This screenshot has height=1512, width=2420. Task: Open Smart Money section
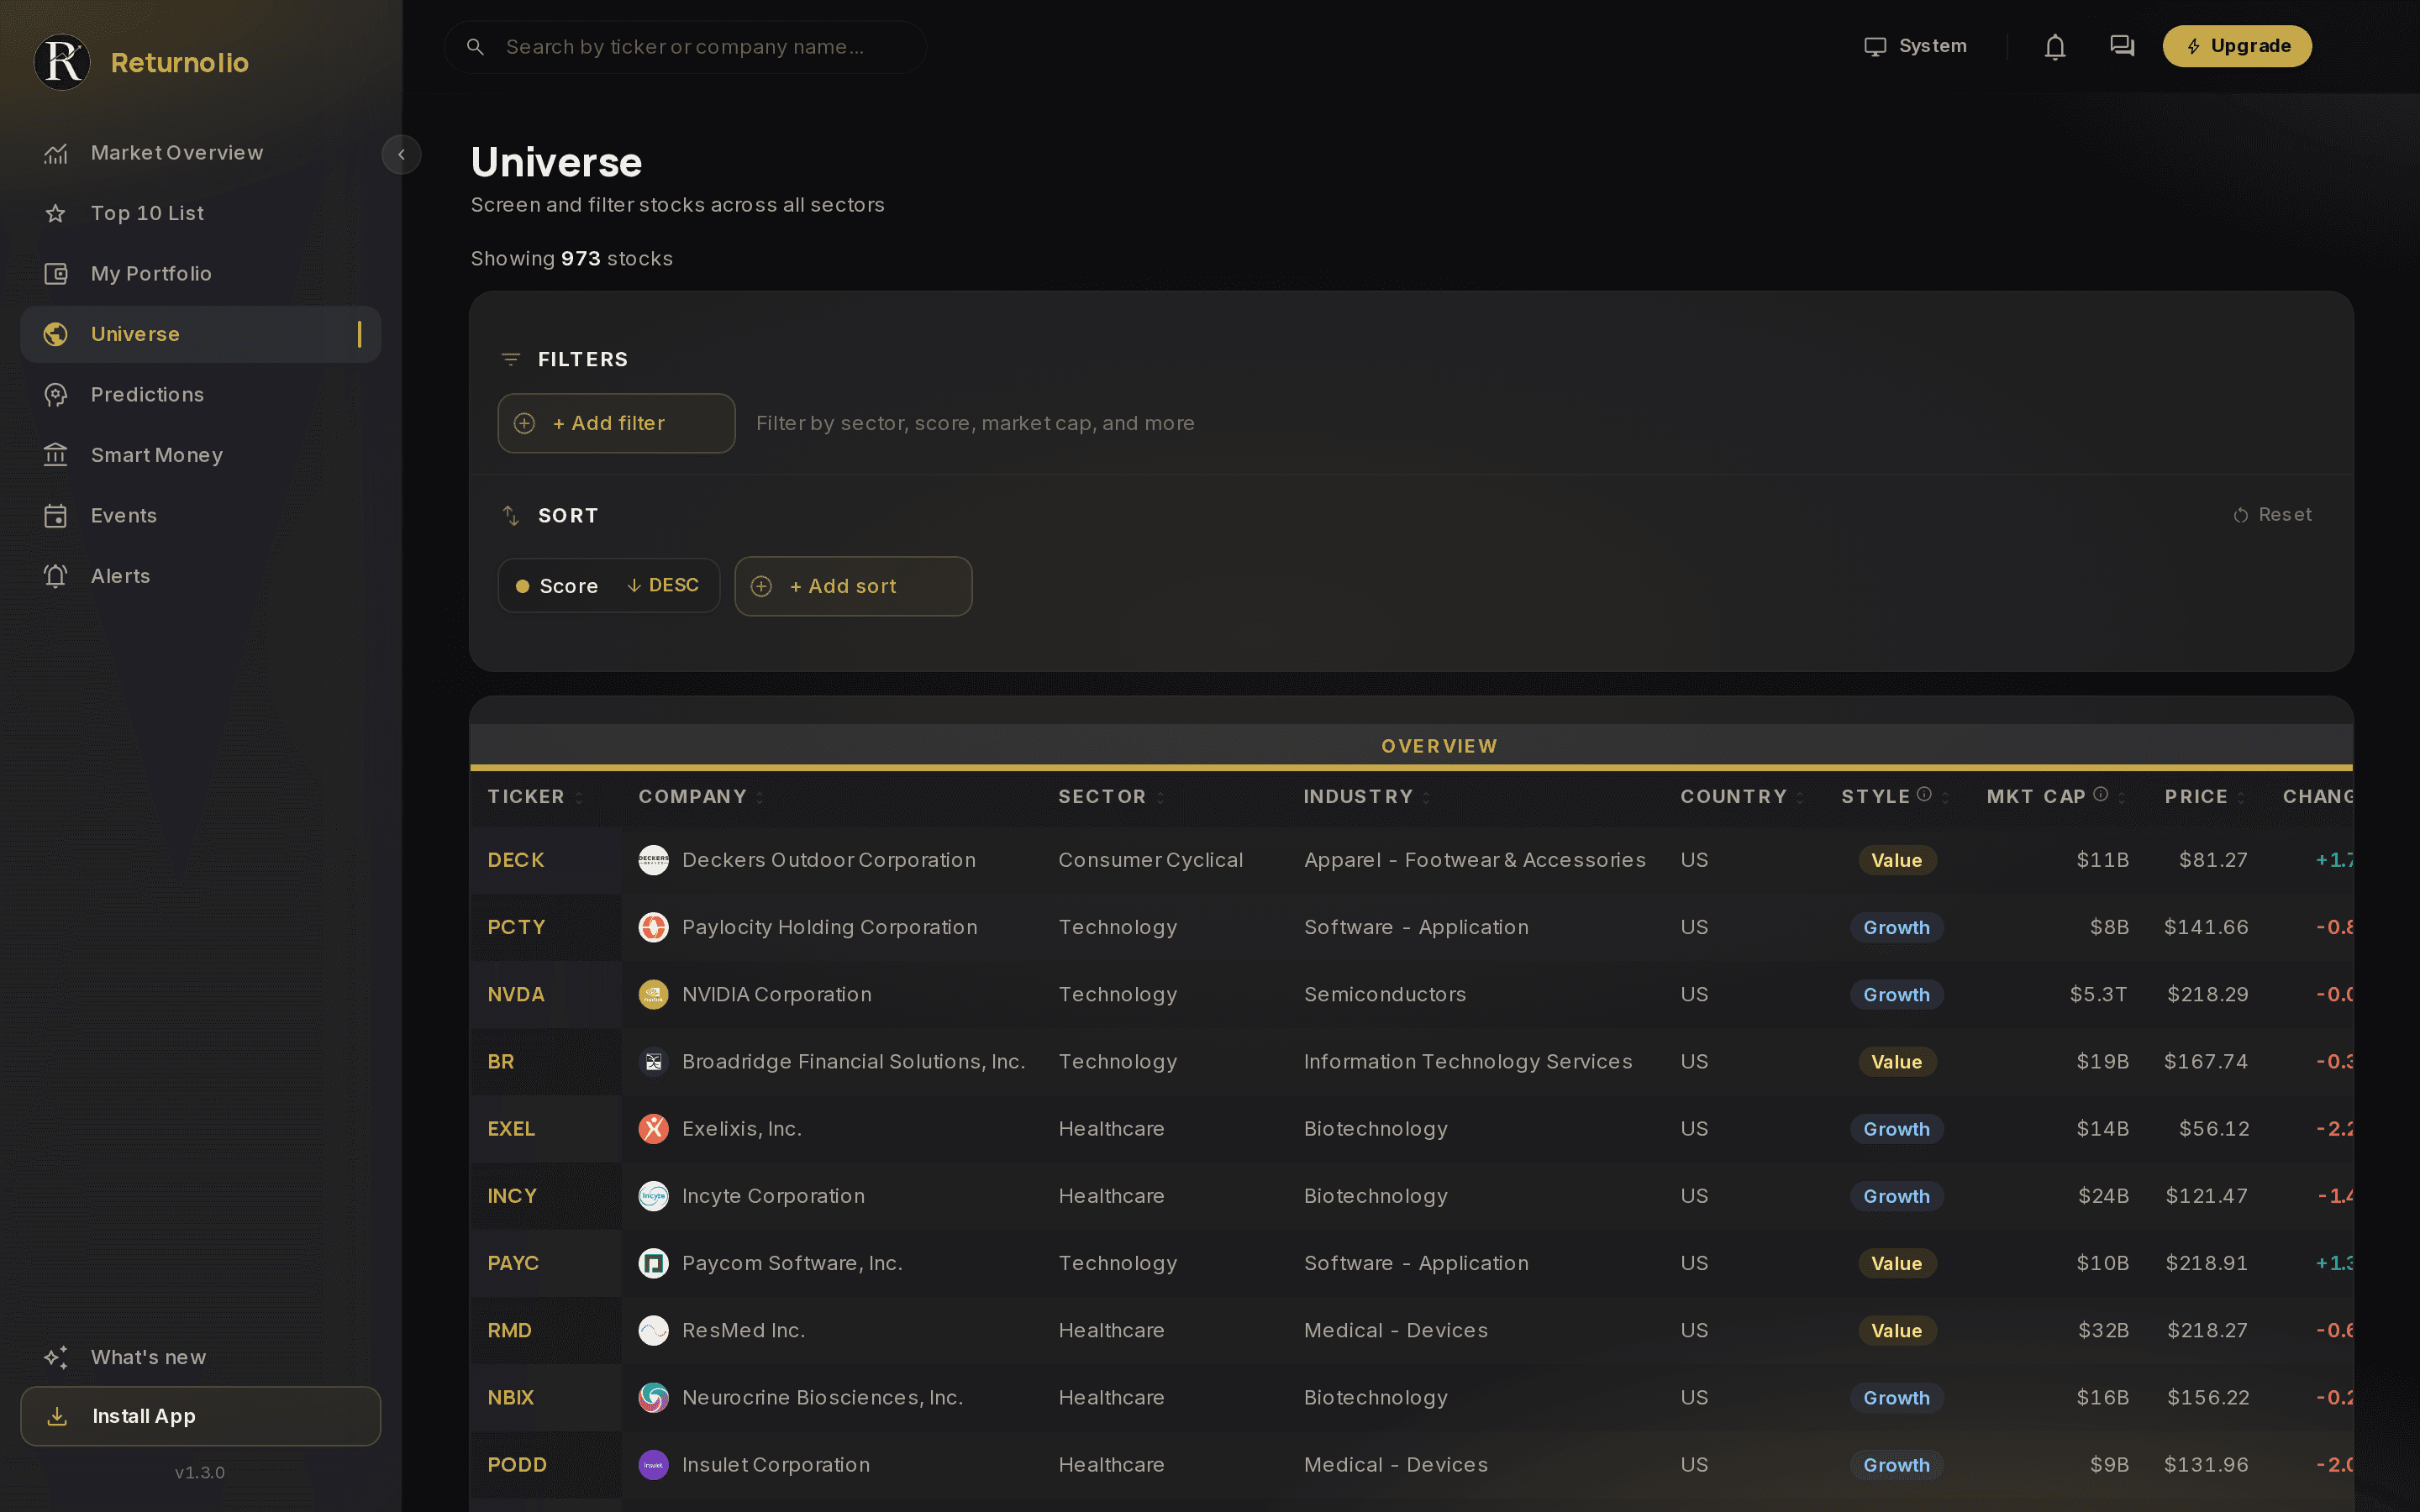200,455
